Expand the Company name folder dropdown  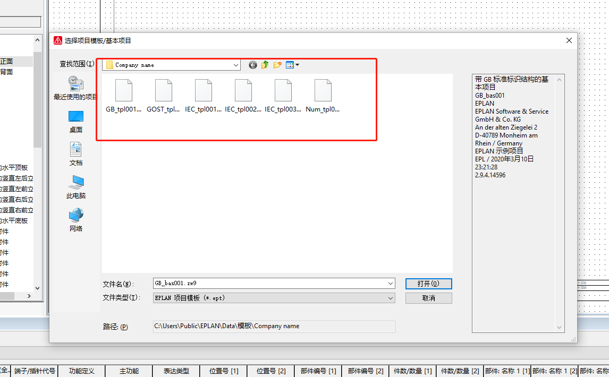[236, 65]
